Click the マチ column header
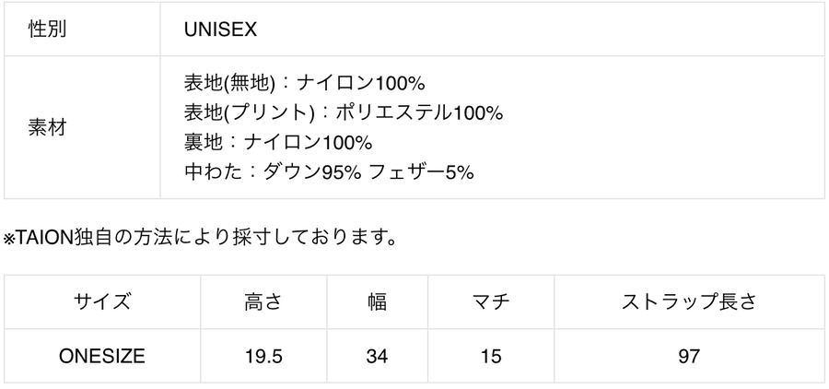 click(489, 301)
